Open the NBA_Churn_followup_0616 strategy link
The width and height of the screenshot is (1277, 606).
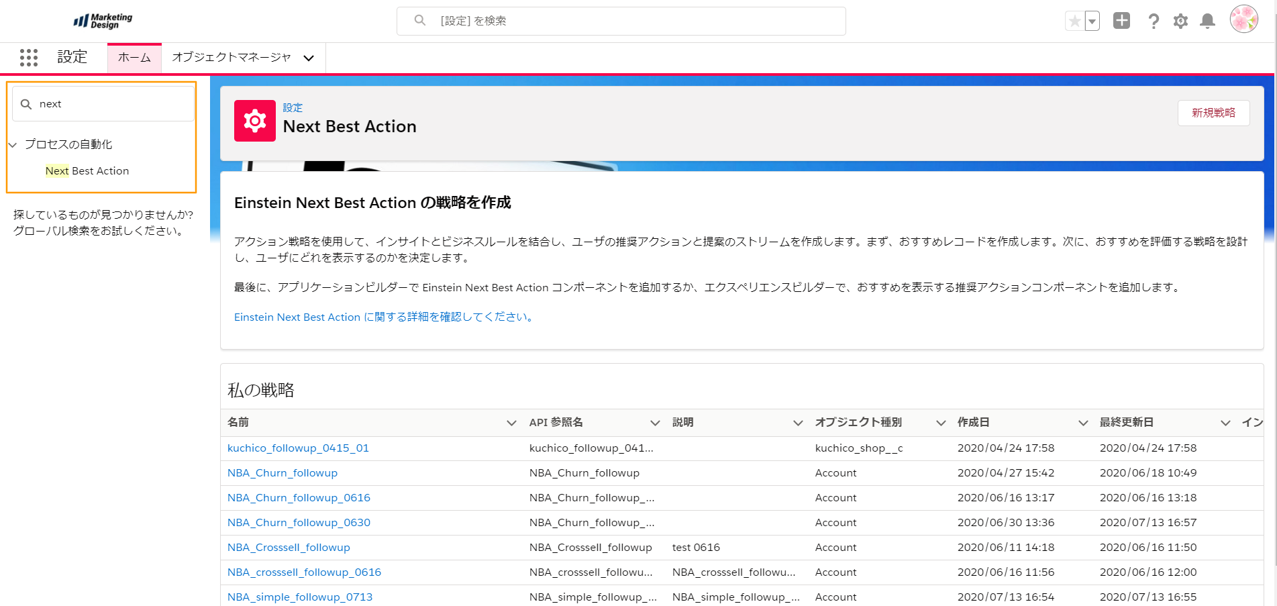coord(299,498)
